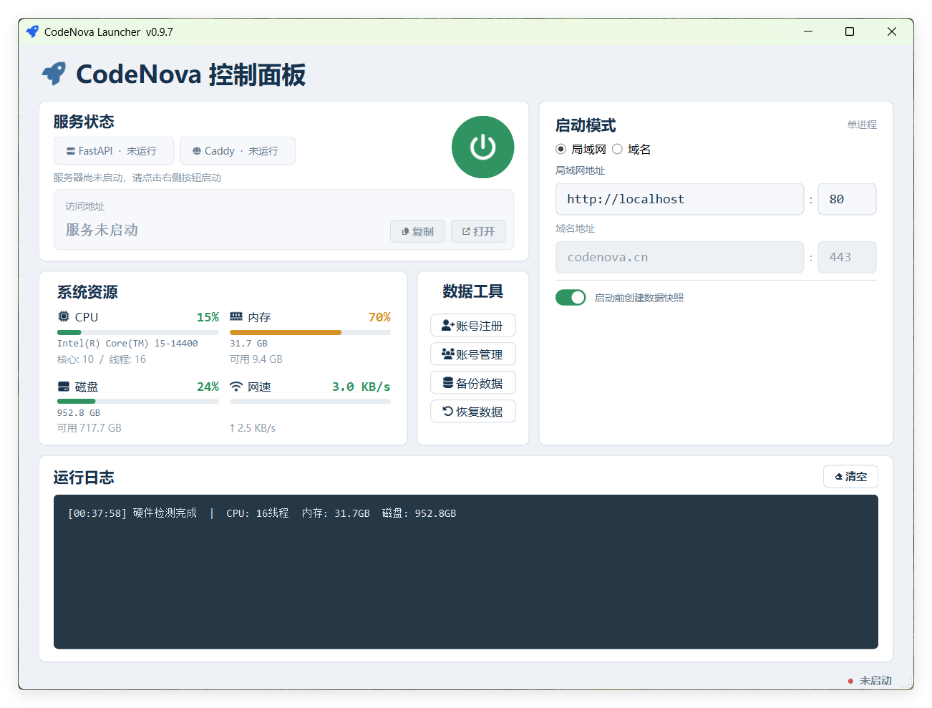932x708 pixels.
Task: Click the CodeNova rocket logo in the header
Action: [54, 73]
